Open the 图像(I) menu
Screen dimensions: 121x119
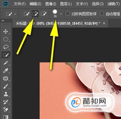(51, 4)
